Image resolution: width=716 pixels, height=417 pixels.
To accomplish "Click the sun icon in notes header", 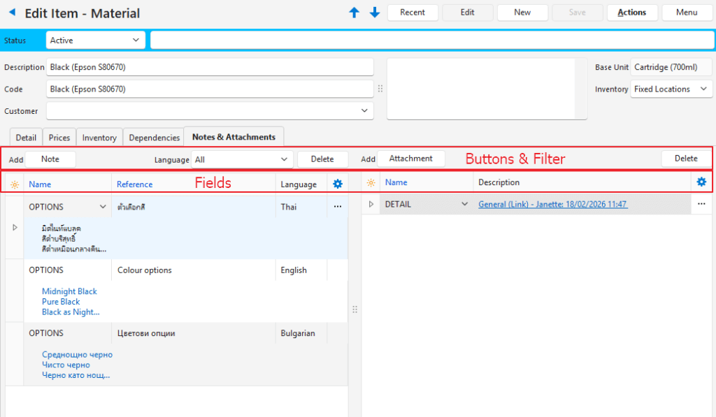I will [x=15, y=184].
